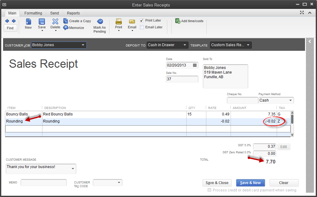Click the Print icon
Screen dimensions: 317x197
click(118, 22)
